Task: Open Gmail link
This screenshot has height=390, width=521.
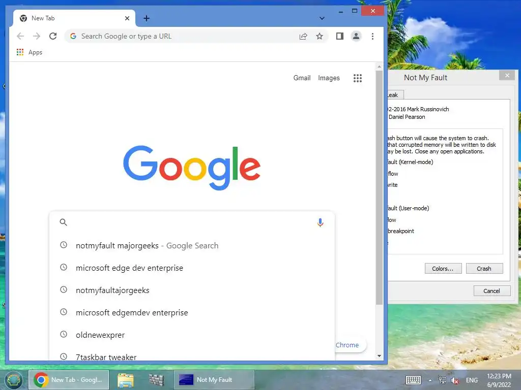Action: point(302,78)
